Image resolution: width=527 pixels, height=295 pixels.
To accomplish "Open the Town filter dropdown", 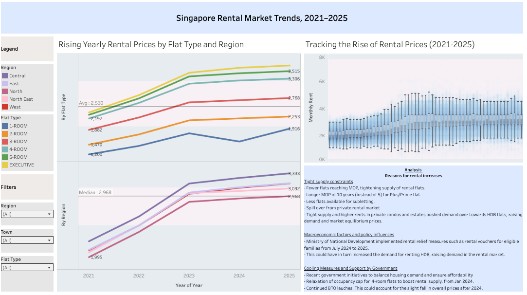I will click(27, 240).
